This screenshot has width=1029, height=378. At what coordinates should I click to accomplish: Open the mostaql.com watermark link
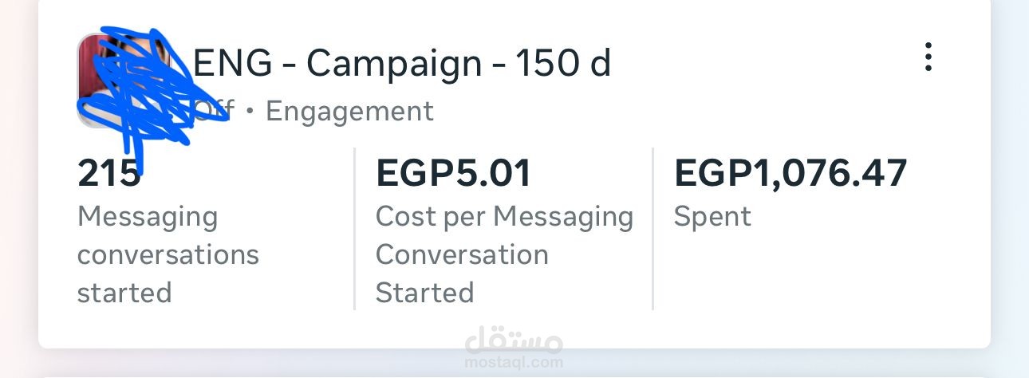(514, 363)
